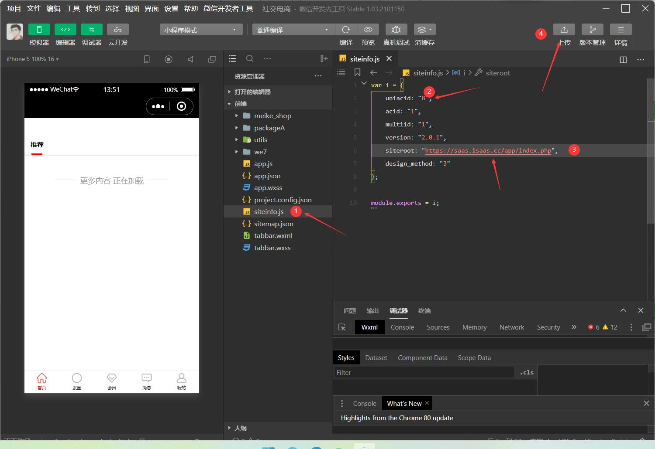Open the clear cache layers dropdown
Viewport: 655px width, 449px height.
click(x=424, y=30)
